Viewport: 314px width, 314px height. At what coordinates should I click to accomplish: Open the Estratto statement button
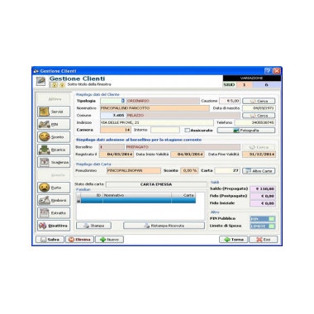pos(54,213)
